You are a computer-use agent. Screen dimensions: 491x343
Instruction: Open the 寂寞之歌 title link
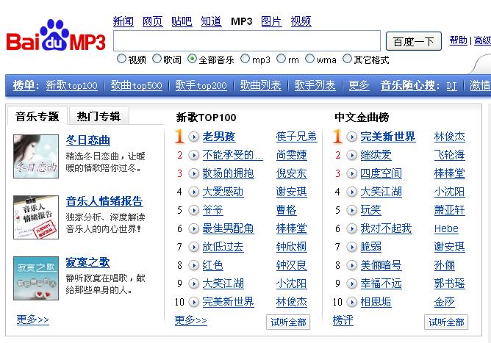pos(87,262)
